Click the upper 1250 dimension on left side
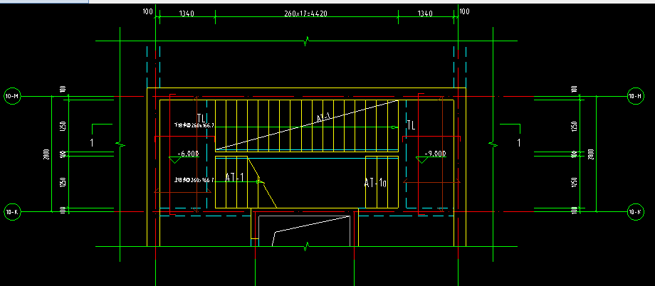The height and width of the screenshot is (286, 655). (63, 126)
